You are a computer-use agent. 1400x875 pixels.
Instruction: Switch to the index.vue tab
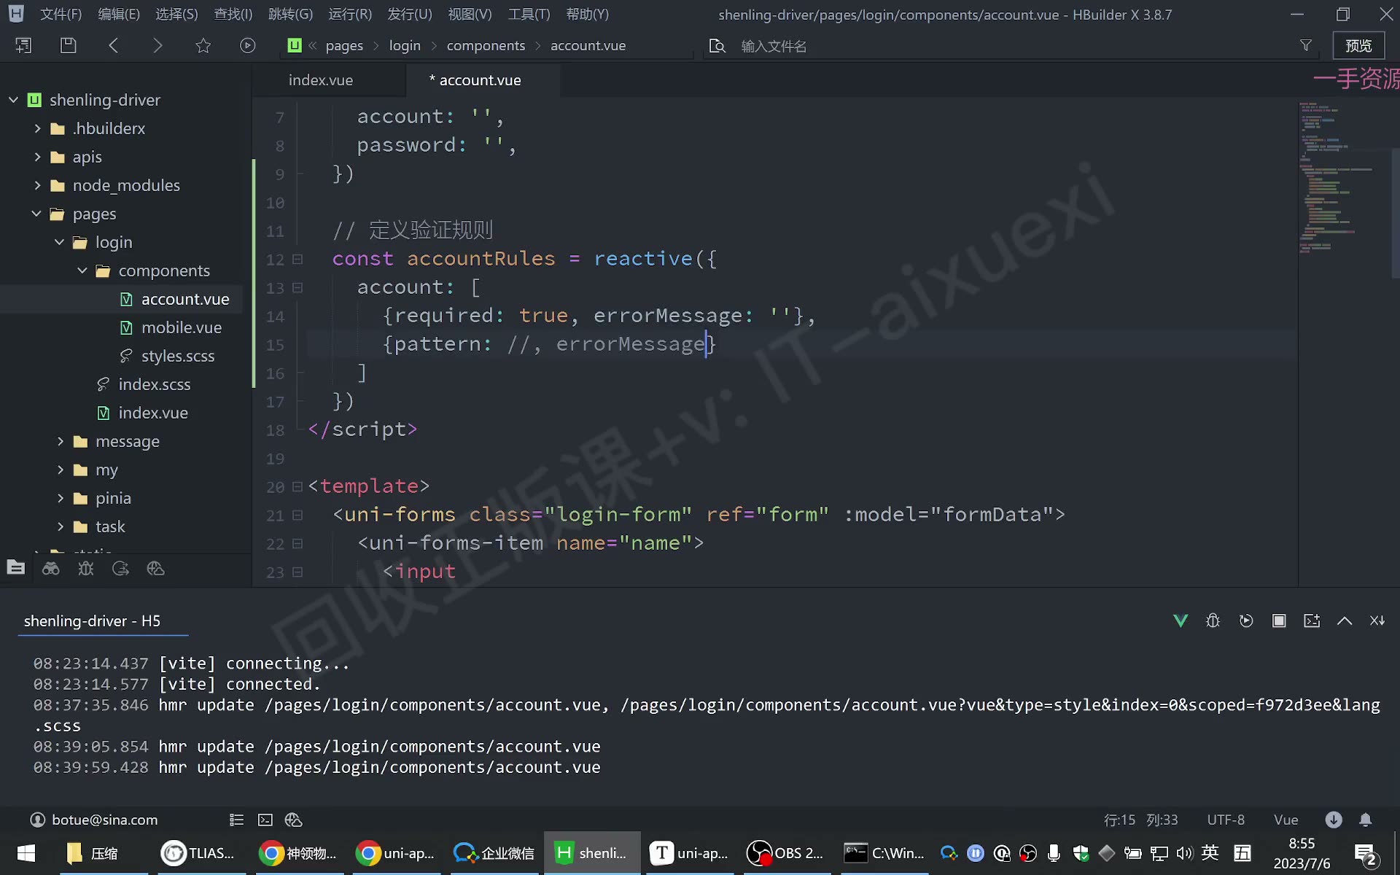pos(321,80)
